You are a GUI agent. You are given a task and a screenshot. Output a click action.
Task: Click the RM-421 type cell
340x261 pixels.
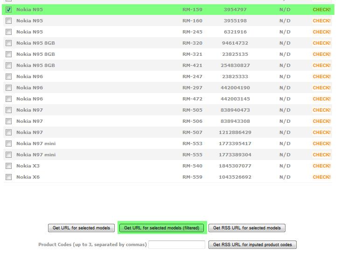(192, 66)
